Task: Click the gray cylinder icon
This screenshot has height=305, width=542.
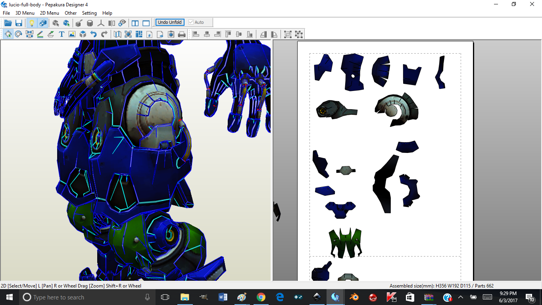Action: [x=90, y=23]
